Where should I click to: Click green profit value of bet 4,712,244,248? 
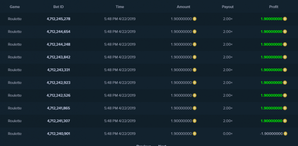[272, 44]
